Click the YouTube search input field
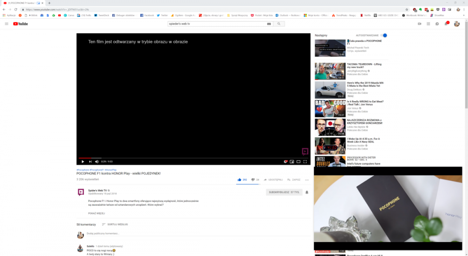Screen dimensions: 468x256 pyautogui.click(x=216, y=24)
